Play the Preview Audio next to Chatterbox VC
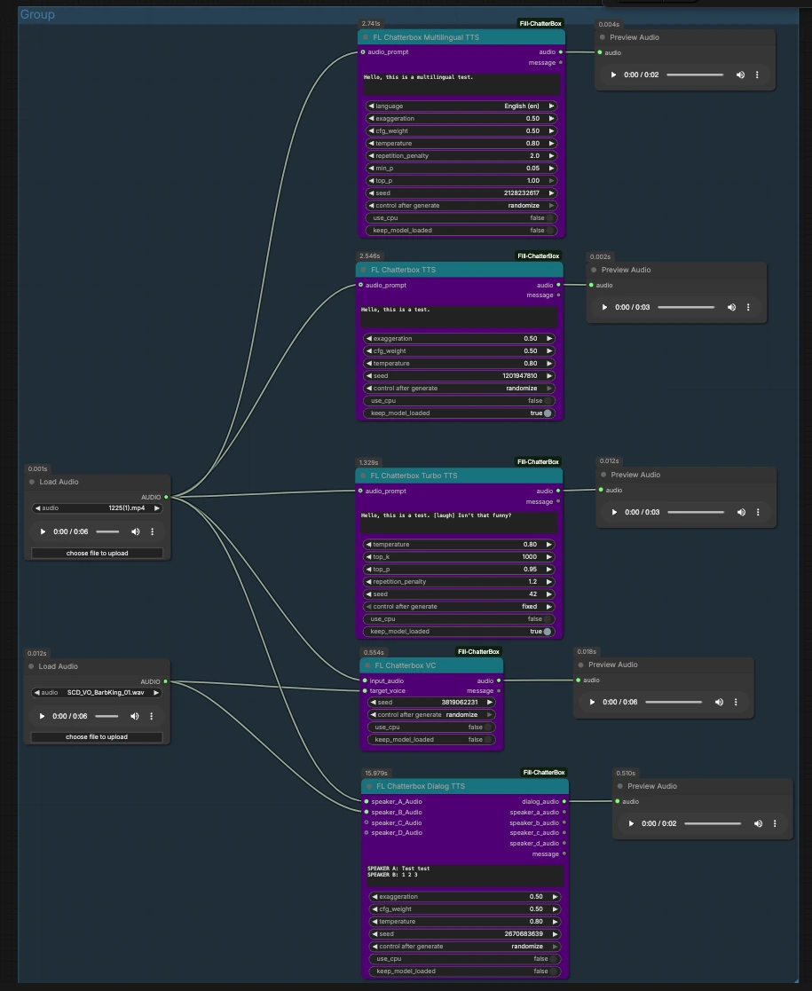This screenshot has width=812, height=991. [x=592, y=702]
